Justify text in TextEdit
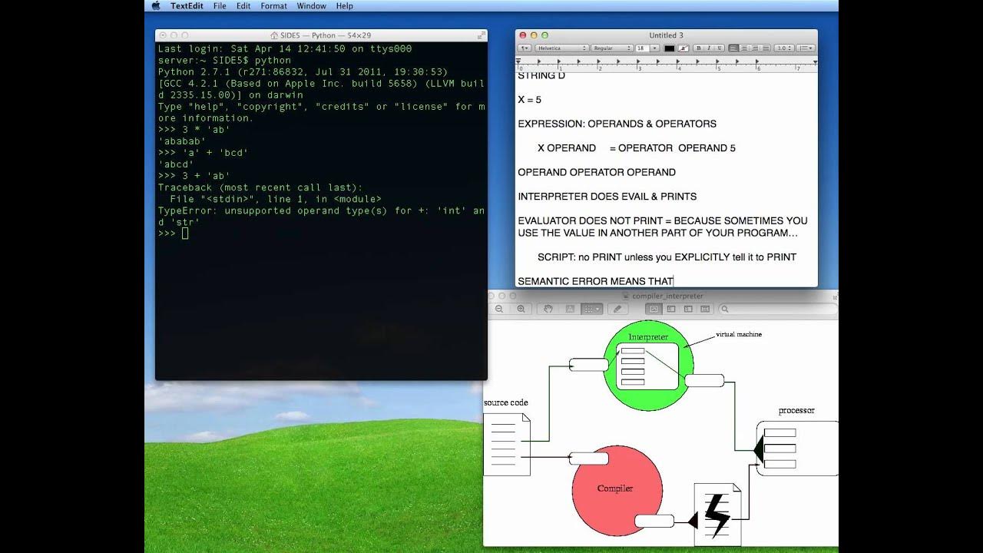 tap(766, 48)
